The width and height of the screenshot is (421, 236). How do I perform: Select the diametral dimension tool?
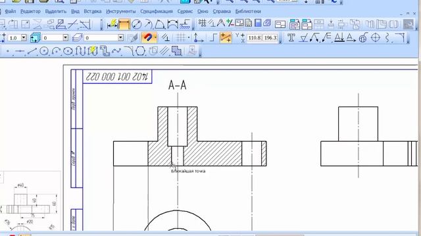pos(136,24)
